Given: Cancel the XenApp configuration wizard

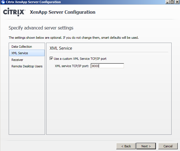Looking at the screenshot, I should (168, 146).
